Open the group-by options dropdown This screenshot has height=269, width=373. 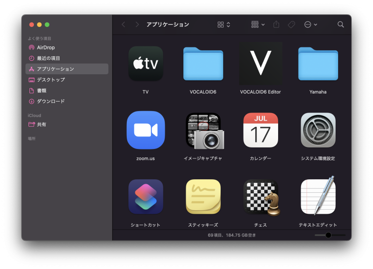(258, 24)
